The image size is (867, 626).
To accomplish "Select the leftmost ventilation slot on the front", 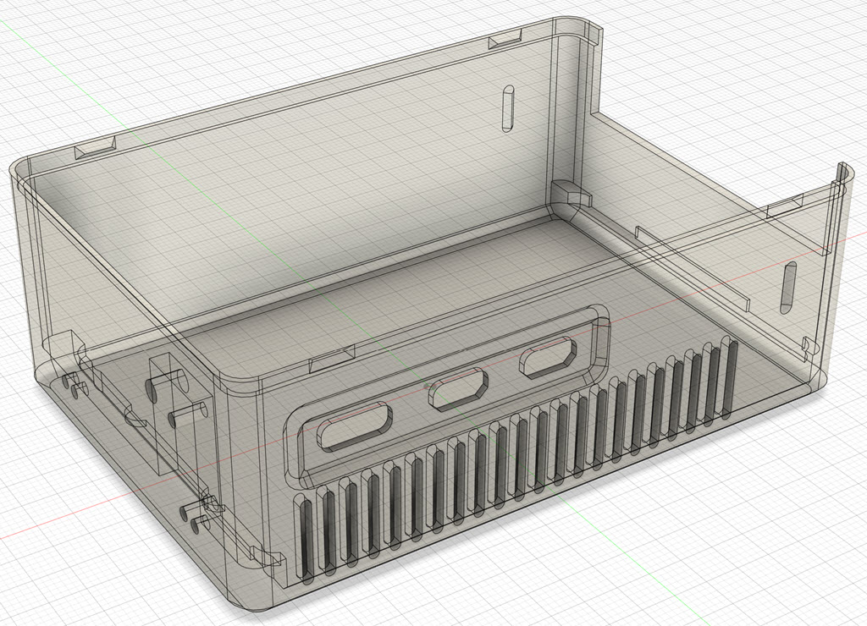I will coord(304,539).
